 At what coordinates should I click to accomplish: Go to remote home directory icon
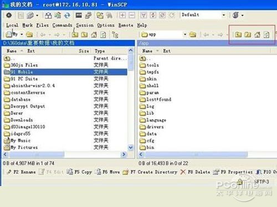(x=257, y=35)
